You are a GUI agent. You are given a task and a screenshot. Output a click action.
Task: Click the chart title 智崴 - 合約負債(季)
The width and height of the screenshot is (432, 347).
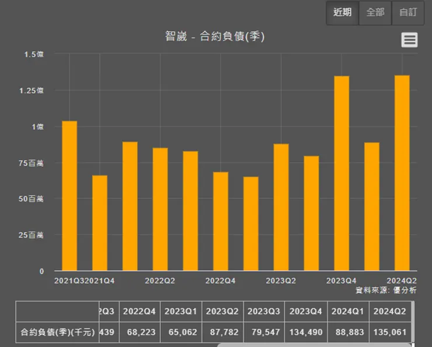(215, 36)
